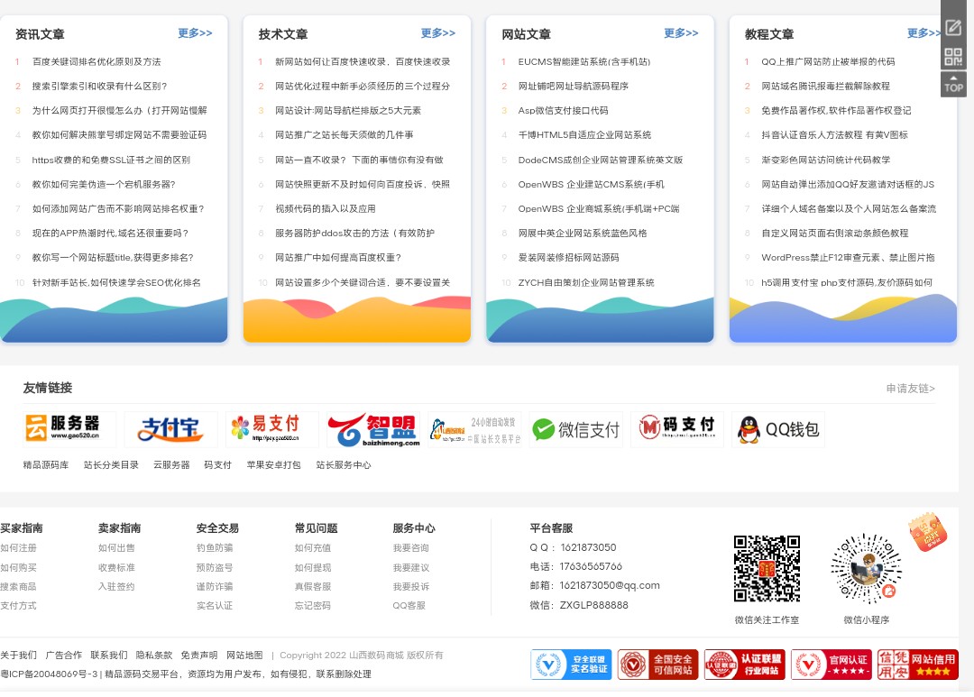Open the 支付宝 Alipay partner logo
The height and width of the screenshot is (697, 974).
[x=170, y=429]
